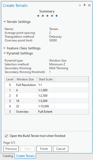
Task: Select the current page five dot
Action: (x=57, y=16)
